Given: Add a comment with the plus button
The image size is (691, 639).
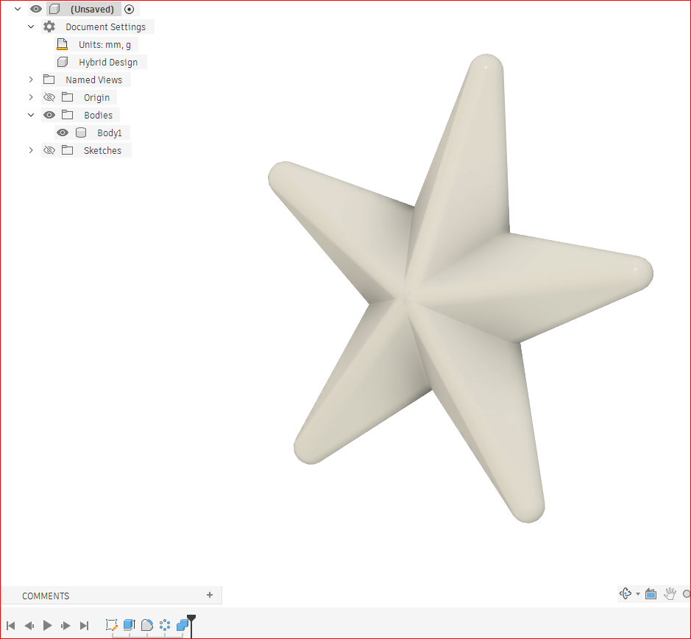Looking at the screenshot, I should 210,595.
